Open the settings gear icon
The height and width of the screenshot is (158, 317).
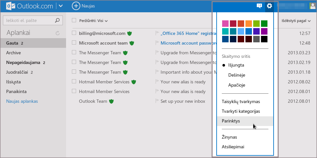click(269, 6)
